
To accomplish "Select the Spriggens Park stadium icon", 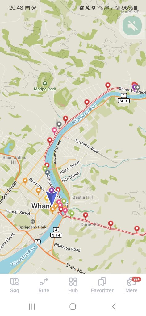I will click(x=33, y=222).
